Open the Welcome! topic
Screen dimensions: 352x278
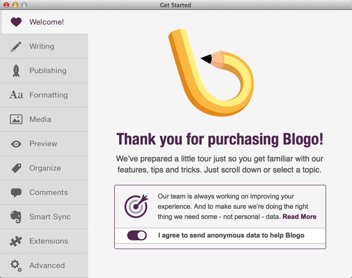click(47, 22)
